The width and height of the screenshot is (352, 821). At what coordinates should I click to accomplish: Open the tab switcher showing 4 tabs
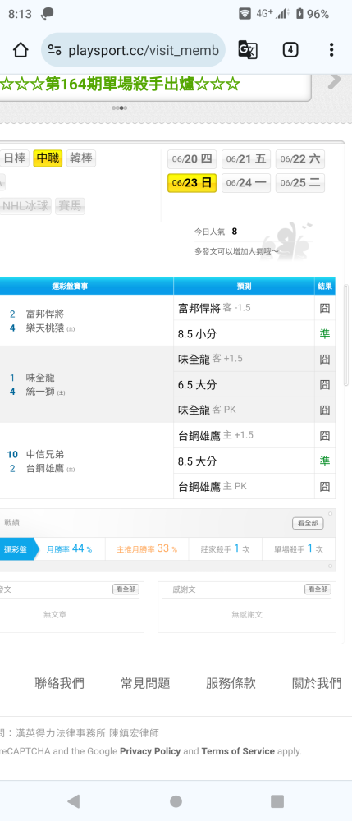290,50
